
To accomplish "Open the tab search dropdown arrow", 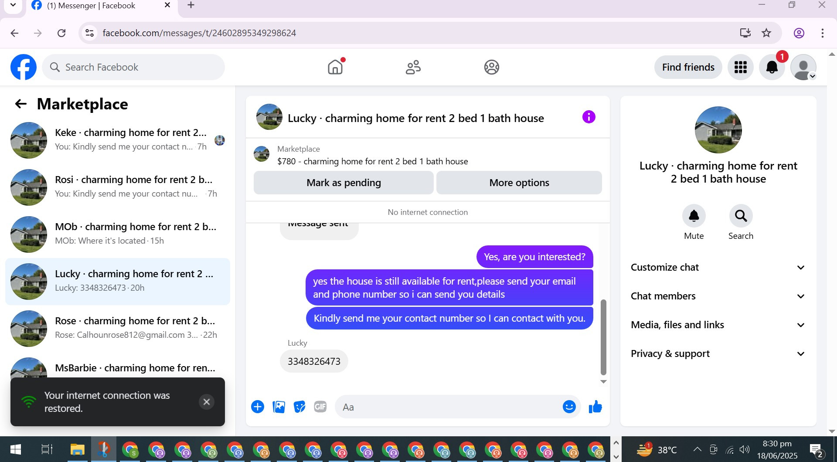I will [13, 5].
